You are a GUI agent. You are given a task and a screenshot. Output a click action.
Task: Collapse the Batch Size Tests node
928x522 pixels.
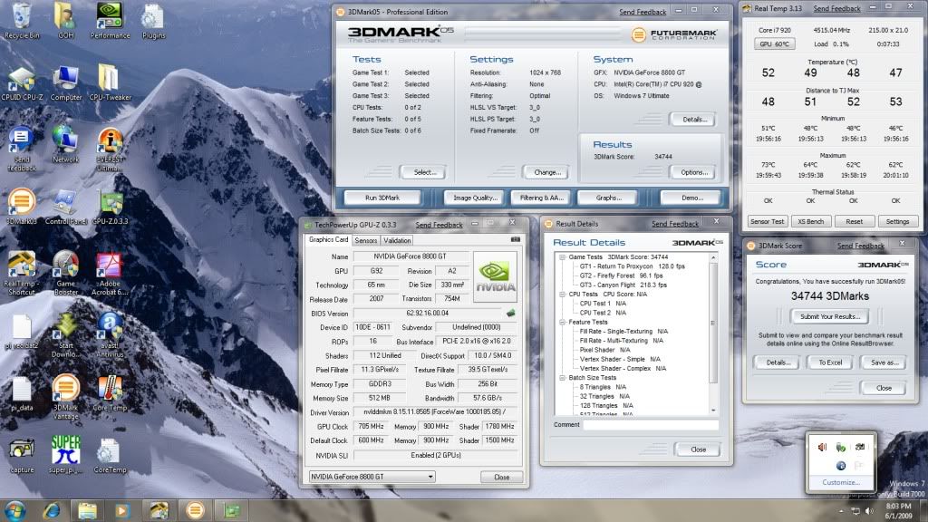pos(562,377)
